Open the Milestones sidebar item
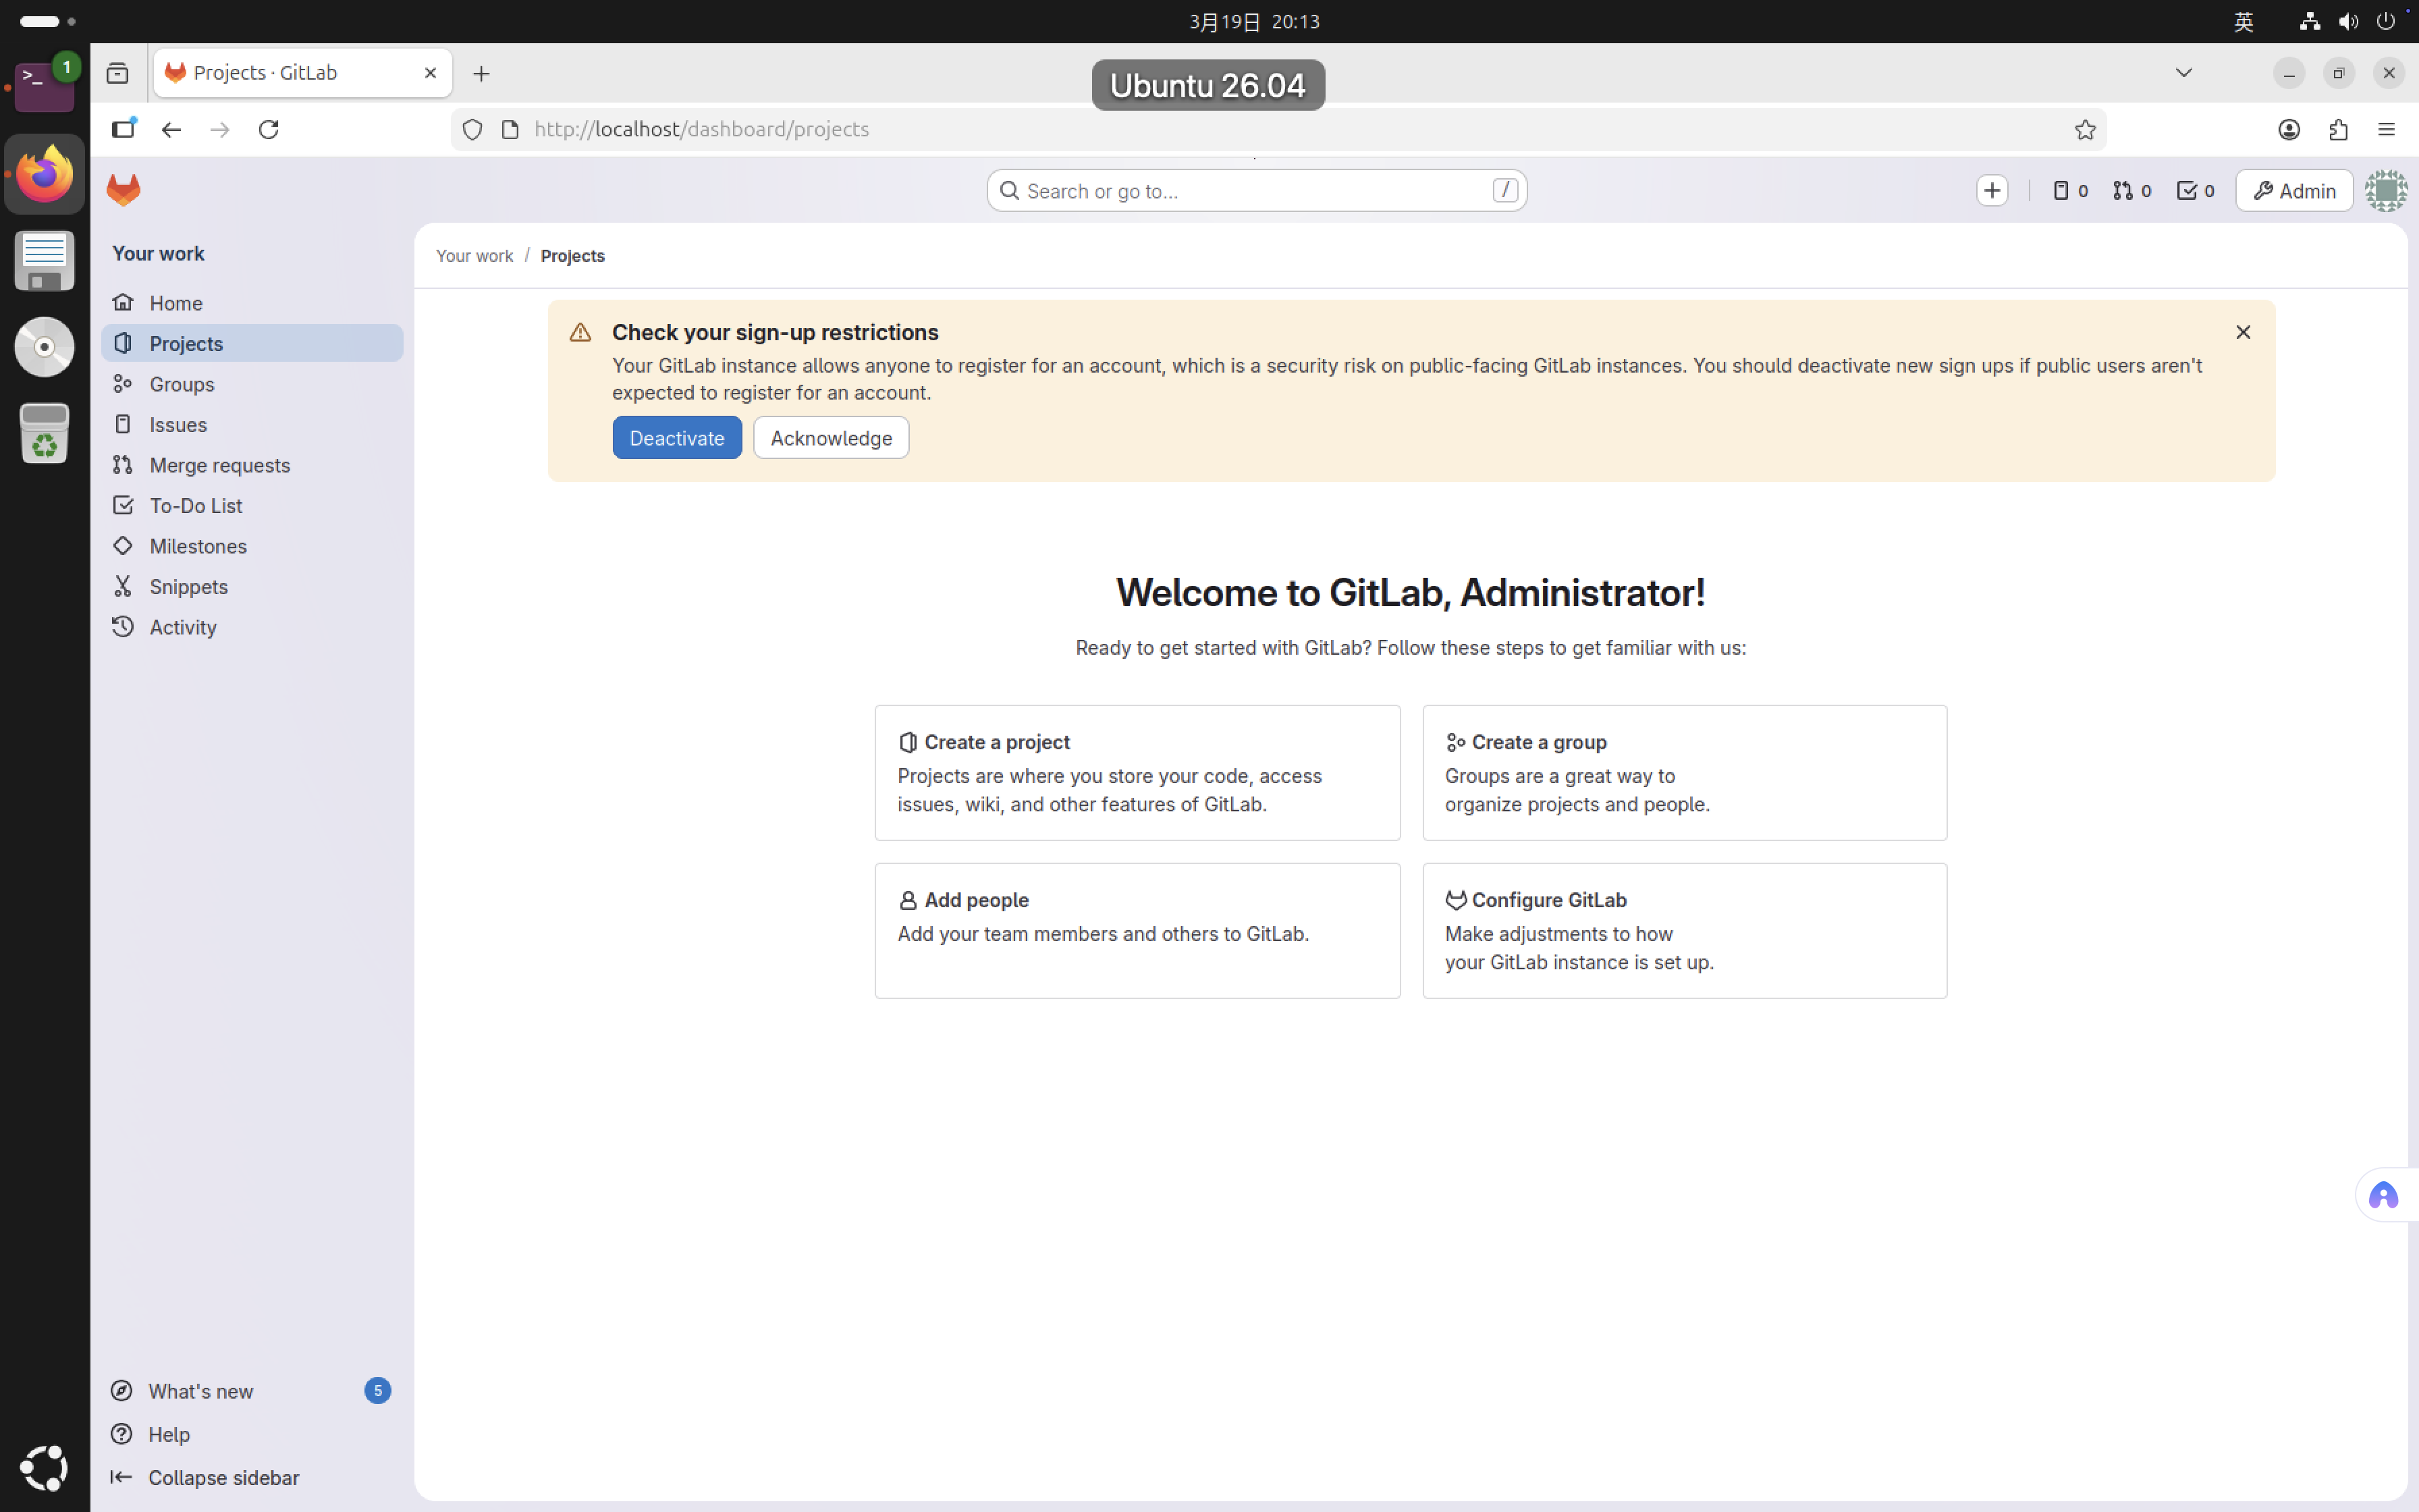Screen dimensions: 2419x1512 tap(198, 546)
